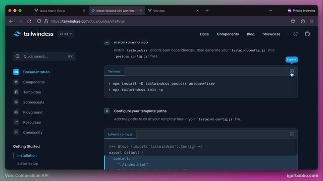Click the Templates sidebar icon
The image size is (323, 181).
16,92
